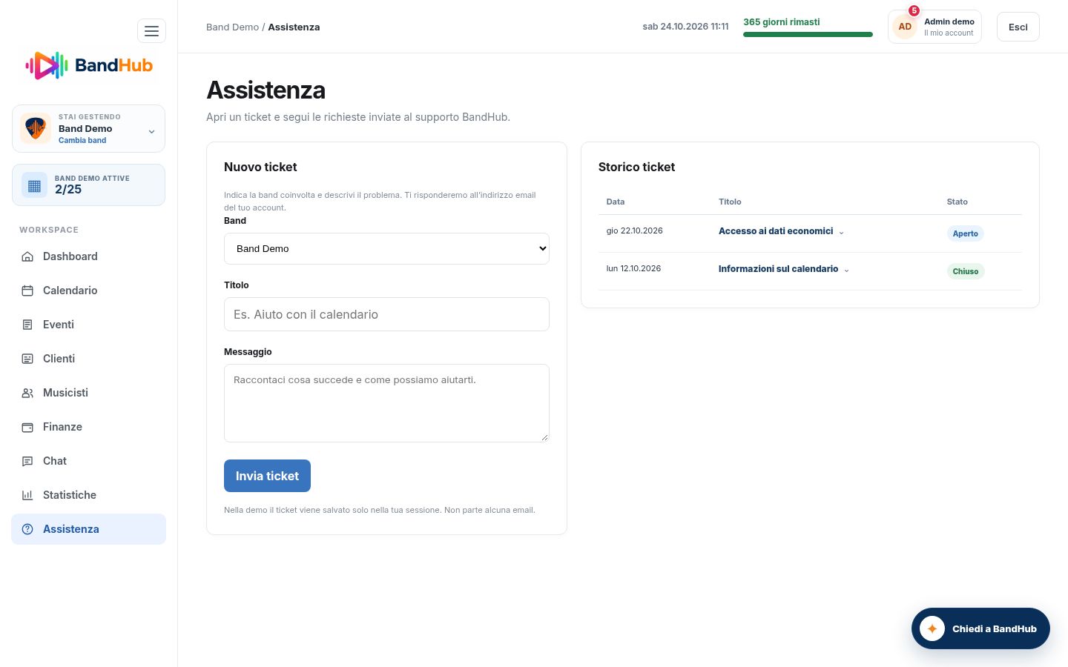Click the Stato column header

957,202
